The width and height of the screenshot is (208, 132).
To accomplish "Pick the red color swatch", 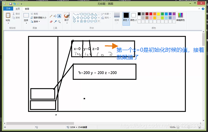I will (151, 14).
